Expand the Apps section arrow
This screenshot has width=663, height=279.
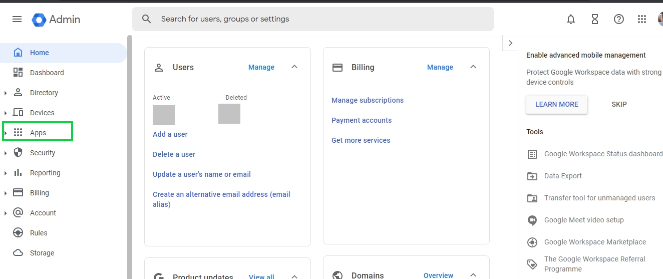(x=6, y=133)
